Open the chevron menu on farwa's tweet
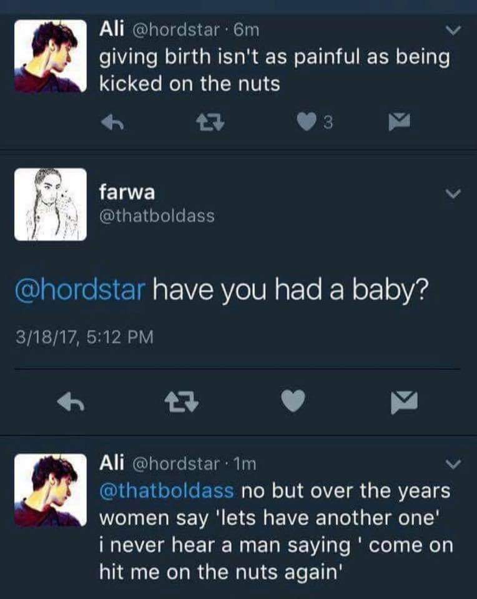Viewport: 477px width, 599px height. (x=454, y=195)
